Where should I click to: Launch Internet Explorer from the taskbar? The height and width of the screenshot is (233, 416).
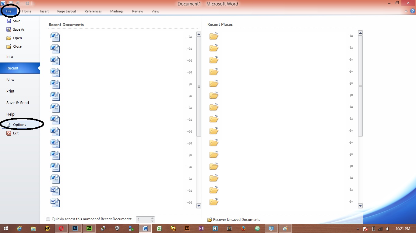(x=19, y=228)
